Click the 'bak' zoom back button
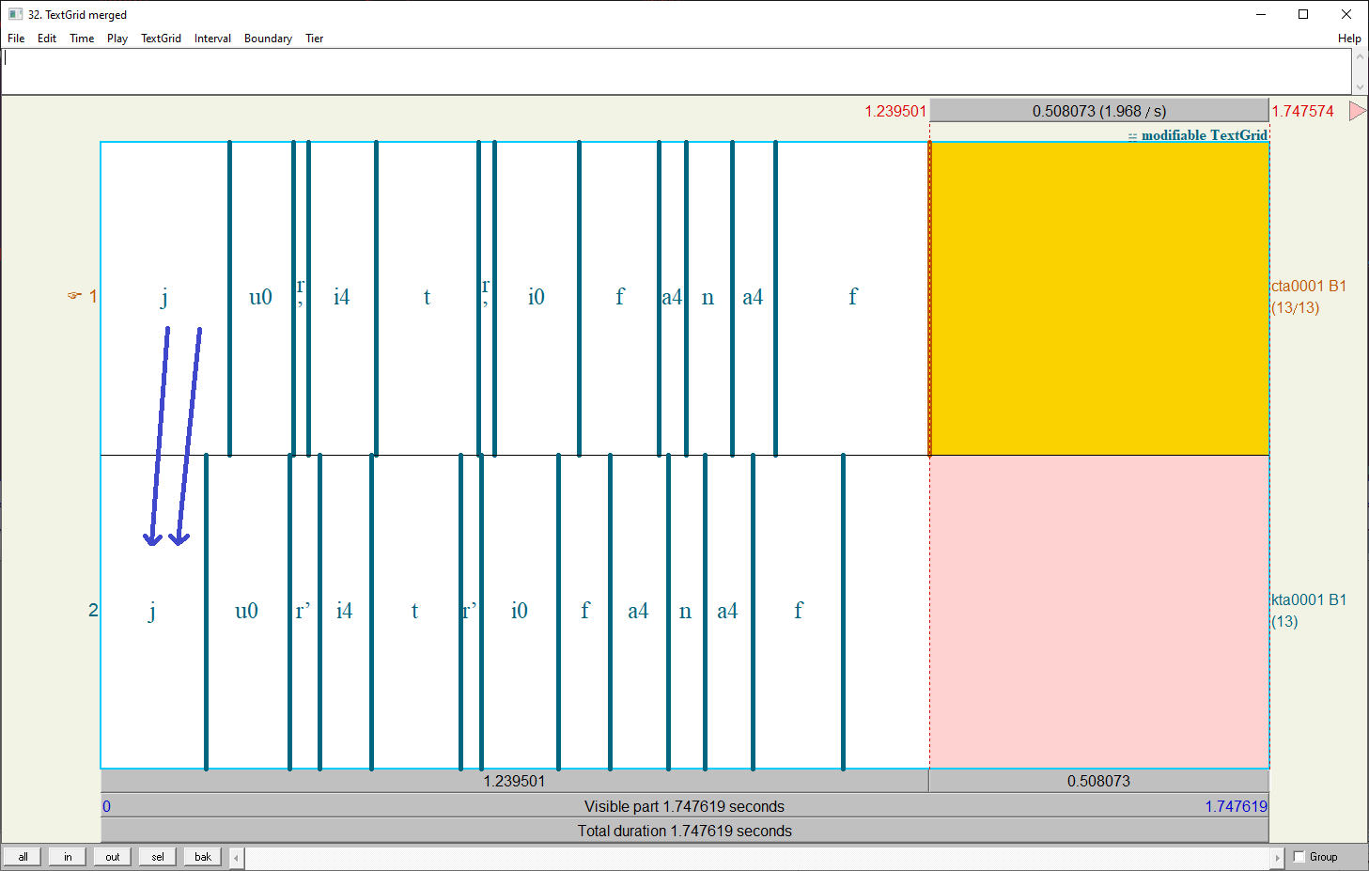This screenshot has width=1369, height=871. pyautogui.click(x=203, y=857)
